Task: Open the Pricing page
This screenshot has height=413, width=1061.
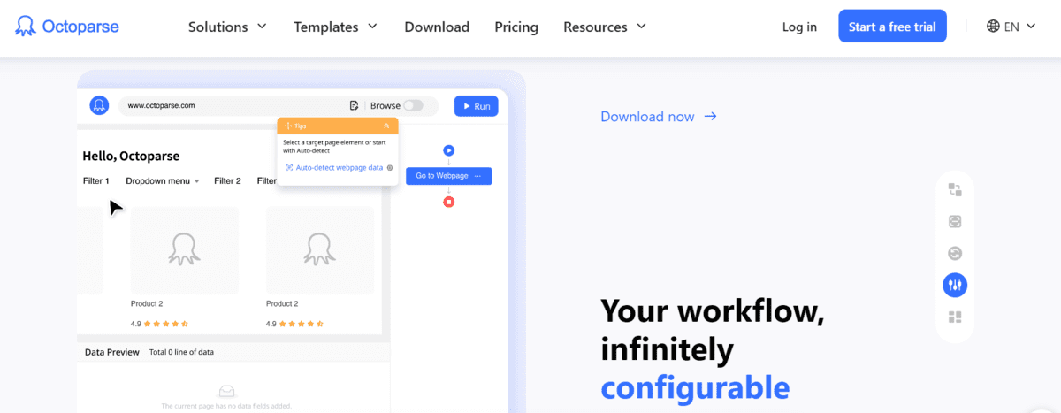Action: [516, 27]
